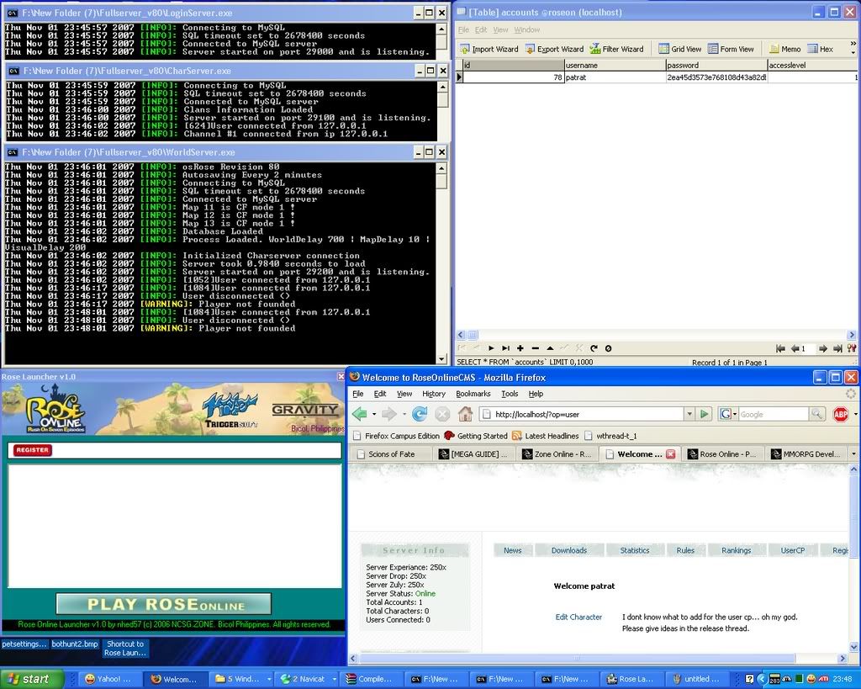Image resolution: width=861 pixels, height=689 pixels.
Task: Click the Filter Wizard toolbar icon
Action: click(x=616, y=49)
